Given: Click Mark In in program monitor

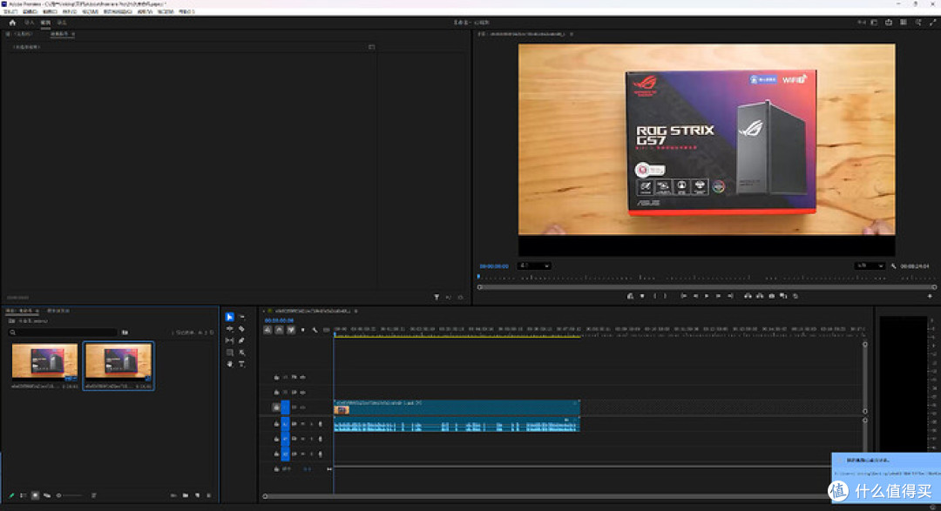Looking at the screenshot, I should tap(655, 296).
